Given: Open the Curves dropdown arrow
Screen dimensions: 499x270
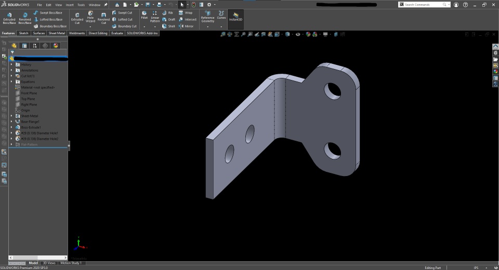Looking at the screenshot, I should pos(221,26).
